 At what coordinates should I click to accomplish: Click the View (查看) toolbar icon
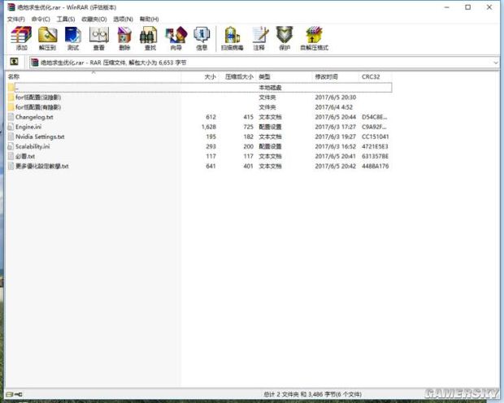(x=99, y=36)
